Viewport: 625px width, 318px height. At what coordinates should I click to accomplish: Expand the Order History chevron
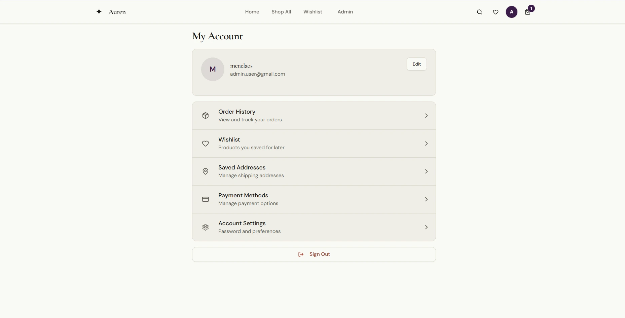pos(426,115)
